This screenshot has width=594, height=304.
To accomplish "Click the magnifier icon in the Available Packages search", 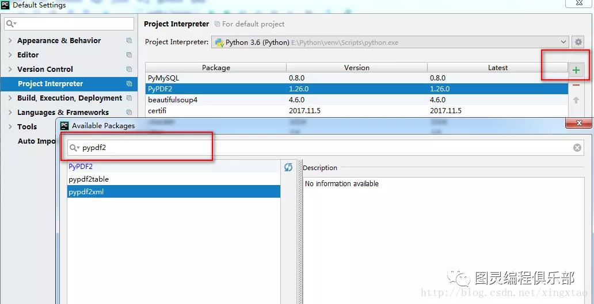I will click(x=74, y=148).
